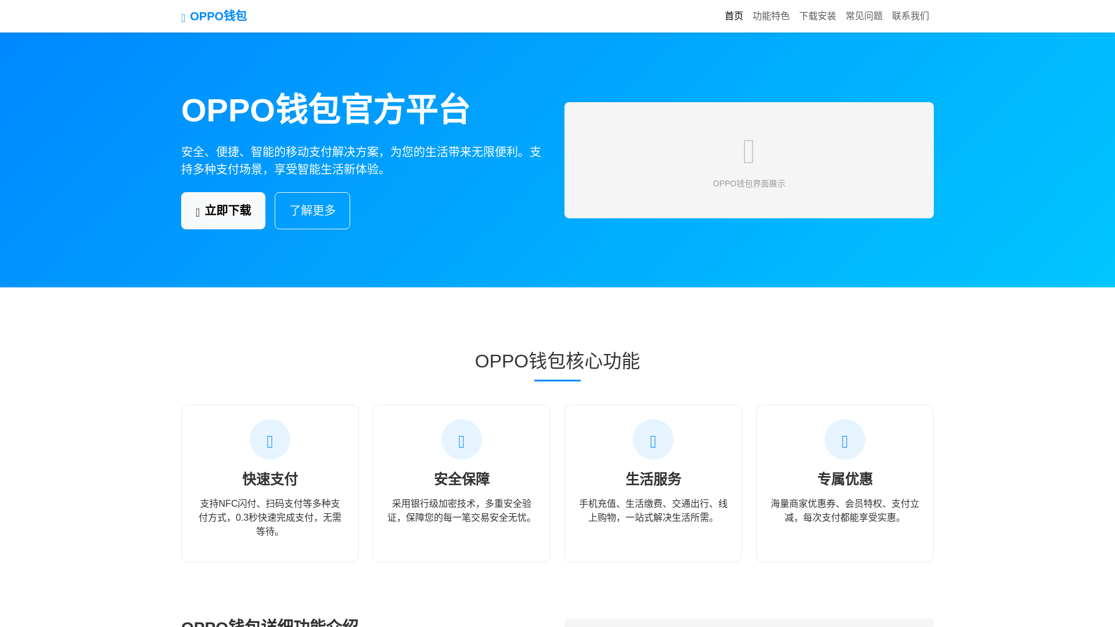Click the 生活服务 feature icon
Screen dimensions: 1115x627
click(653, 439)
